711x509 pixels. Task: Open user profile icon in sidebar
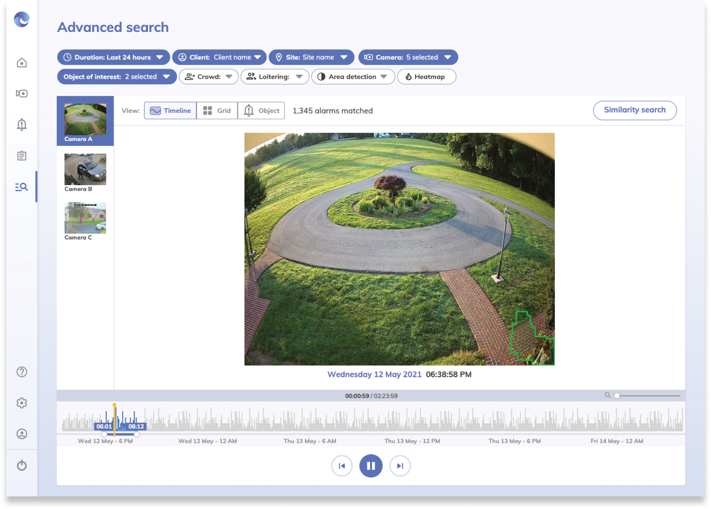point(22,434)
